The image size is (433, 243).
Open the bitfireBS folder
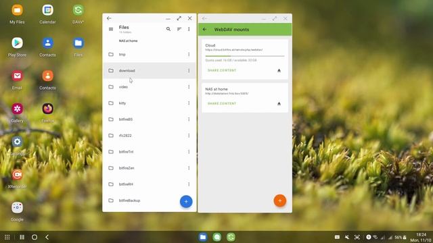click(150, 119)
